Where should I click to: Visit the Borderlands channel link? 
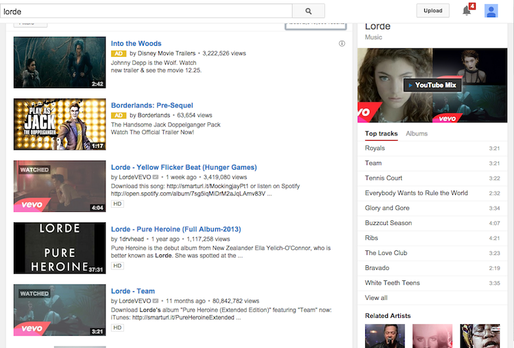(154, 115)
